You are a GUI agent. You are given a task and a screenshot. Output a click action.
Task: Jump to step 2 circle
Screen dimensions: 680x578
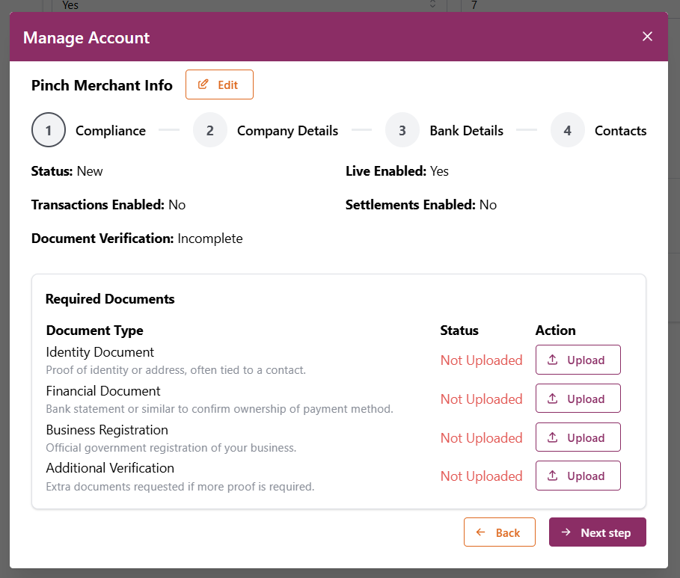pyautogui.click(x=210, y=131)
